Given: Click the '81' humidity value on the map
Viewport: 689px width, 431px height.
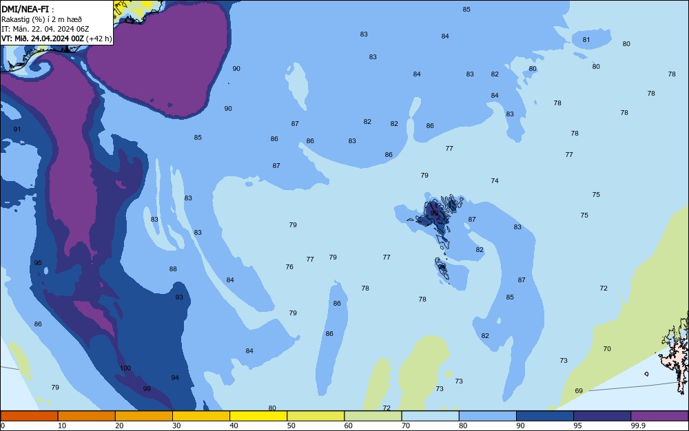Looking at the screenshot, I should (586, 39).
